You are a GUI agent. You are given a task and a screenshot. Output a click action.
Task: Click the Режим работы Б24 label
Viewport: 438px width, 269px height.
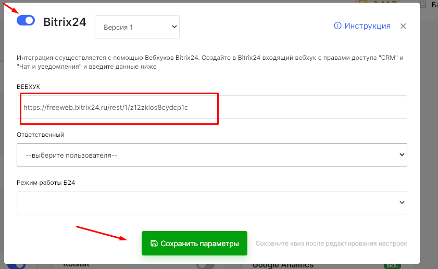tap(47, 182)
